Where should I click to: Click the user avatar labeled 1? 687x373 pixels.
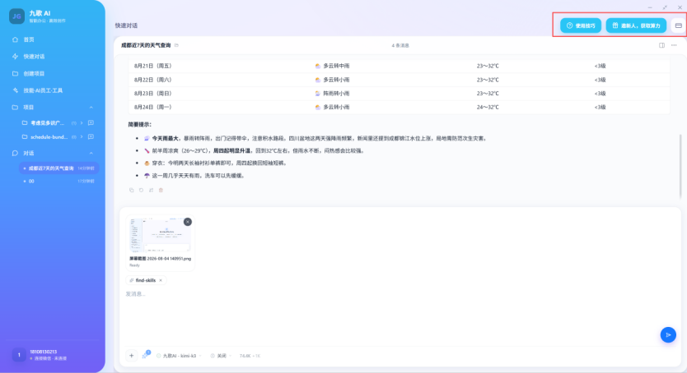point(19,355)
